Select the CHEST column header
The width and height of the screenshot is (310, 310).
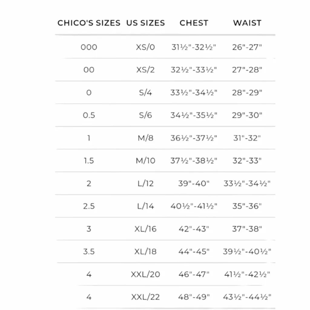[194, 23]
